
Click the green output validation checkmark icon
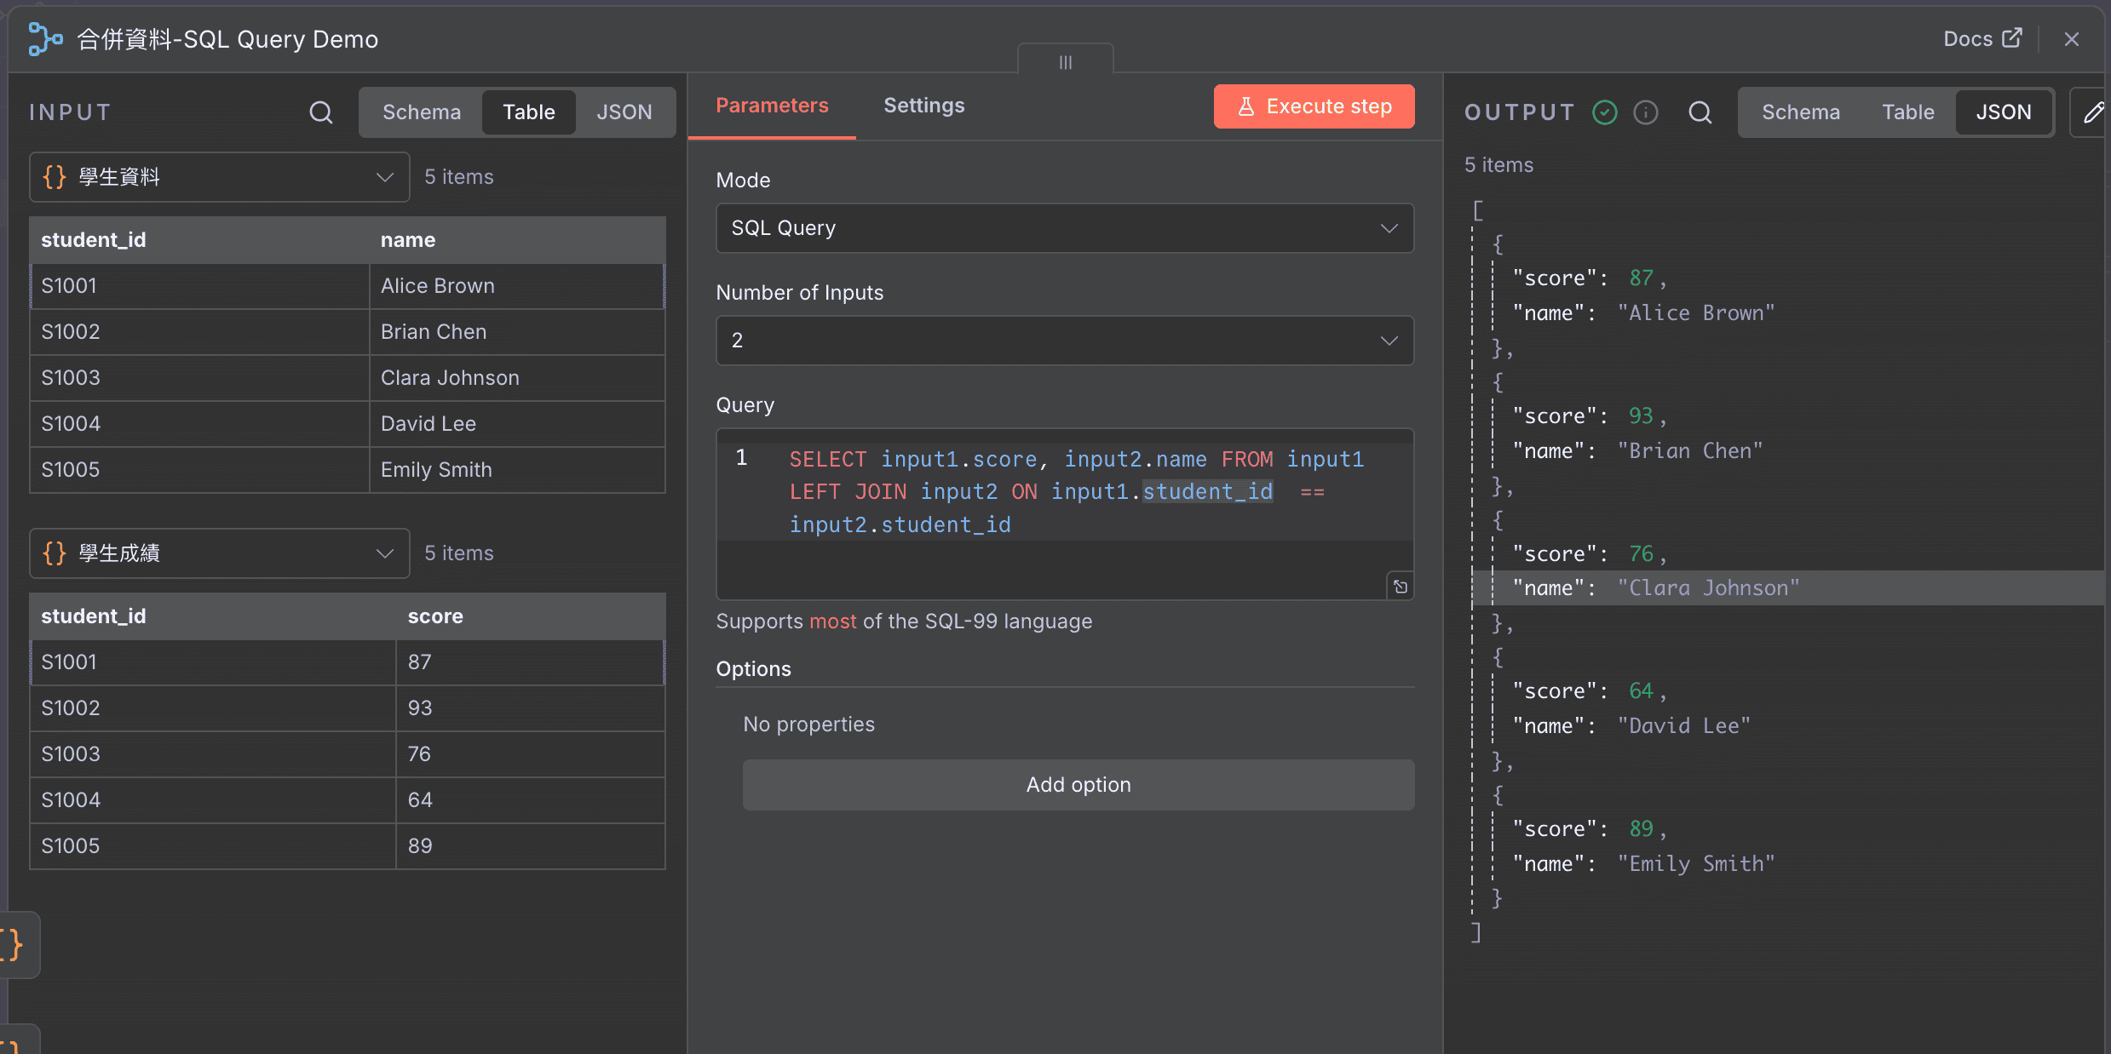coord(1605,112)
